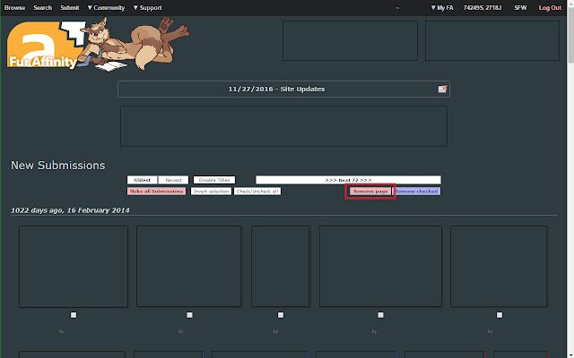Screen dimensions: 574x358
Task: Click the tilde user link
Action: [397, 8]
